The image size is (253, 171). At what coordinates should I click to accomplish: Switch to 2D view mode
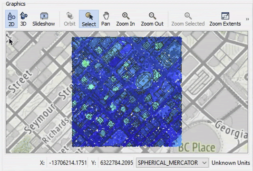[11, 19]
